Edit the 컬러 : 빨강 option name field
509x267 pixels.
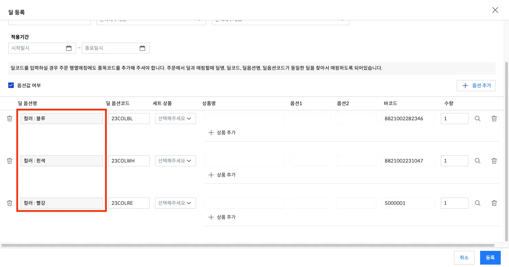tap(62, 203)
